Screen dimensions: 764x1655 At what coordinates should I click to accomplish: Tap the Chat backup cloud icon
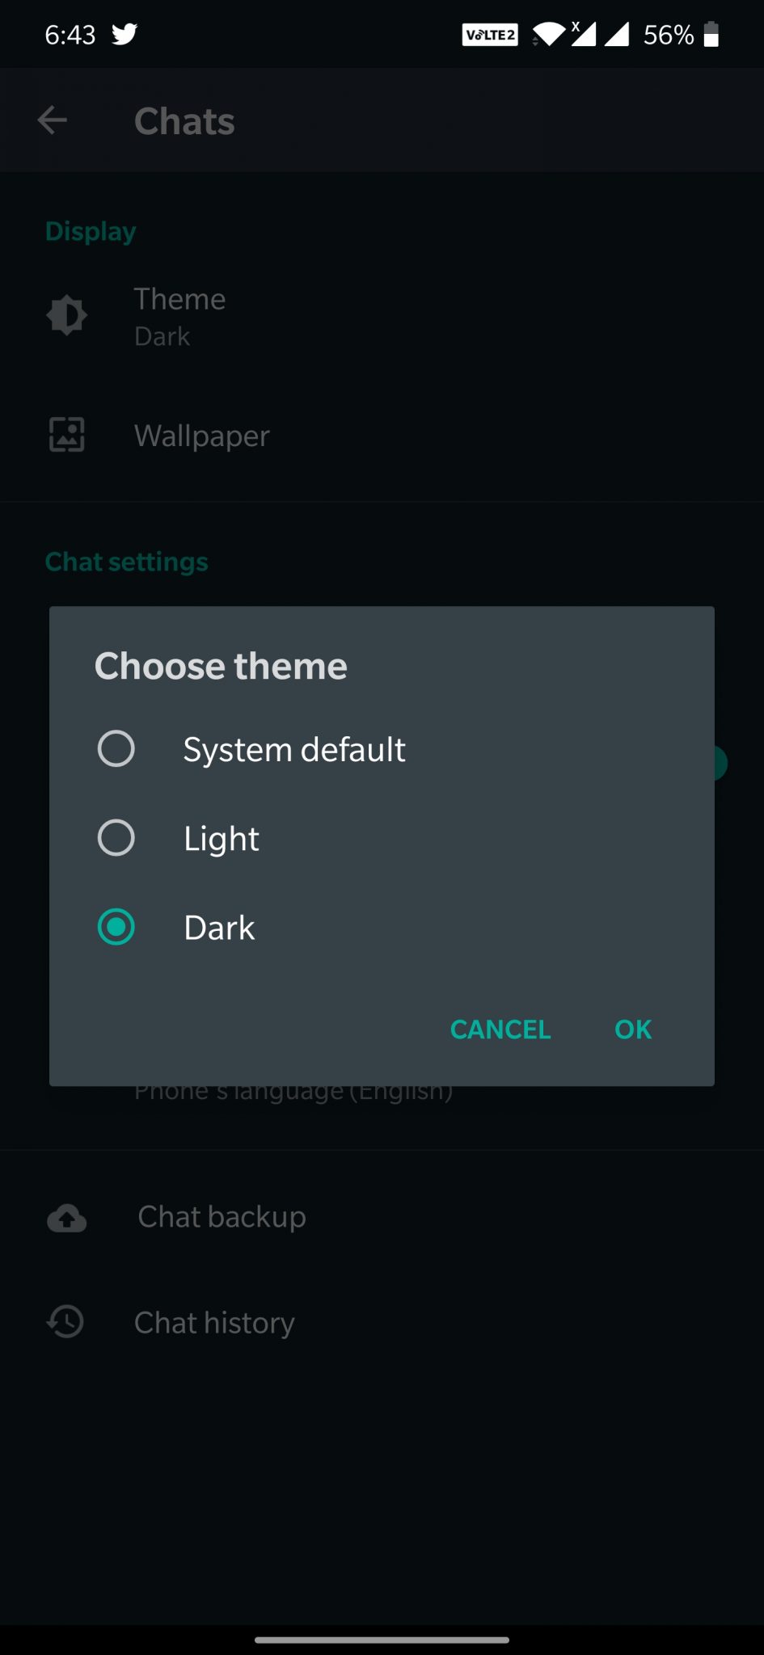67,1218
